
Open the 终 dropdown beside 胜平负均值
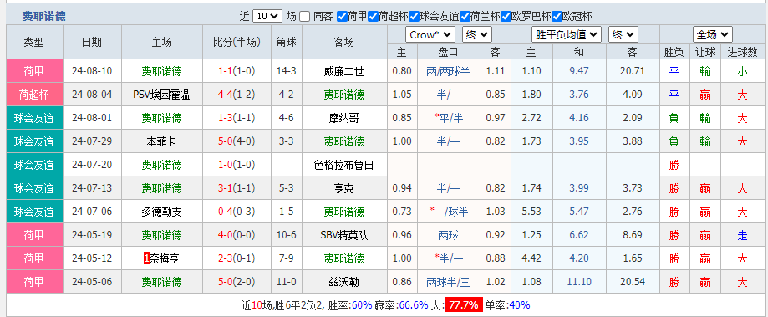tap(623, 35)
